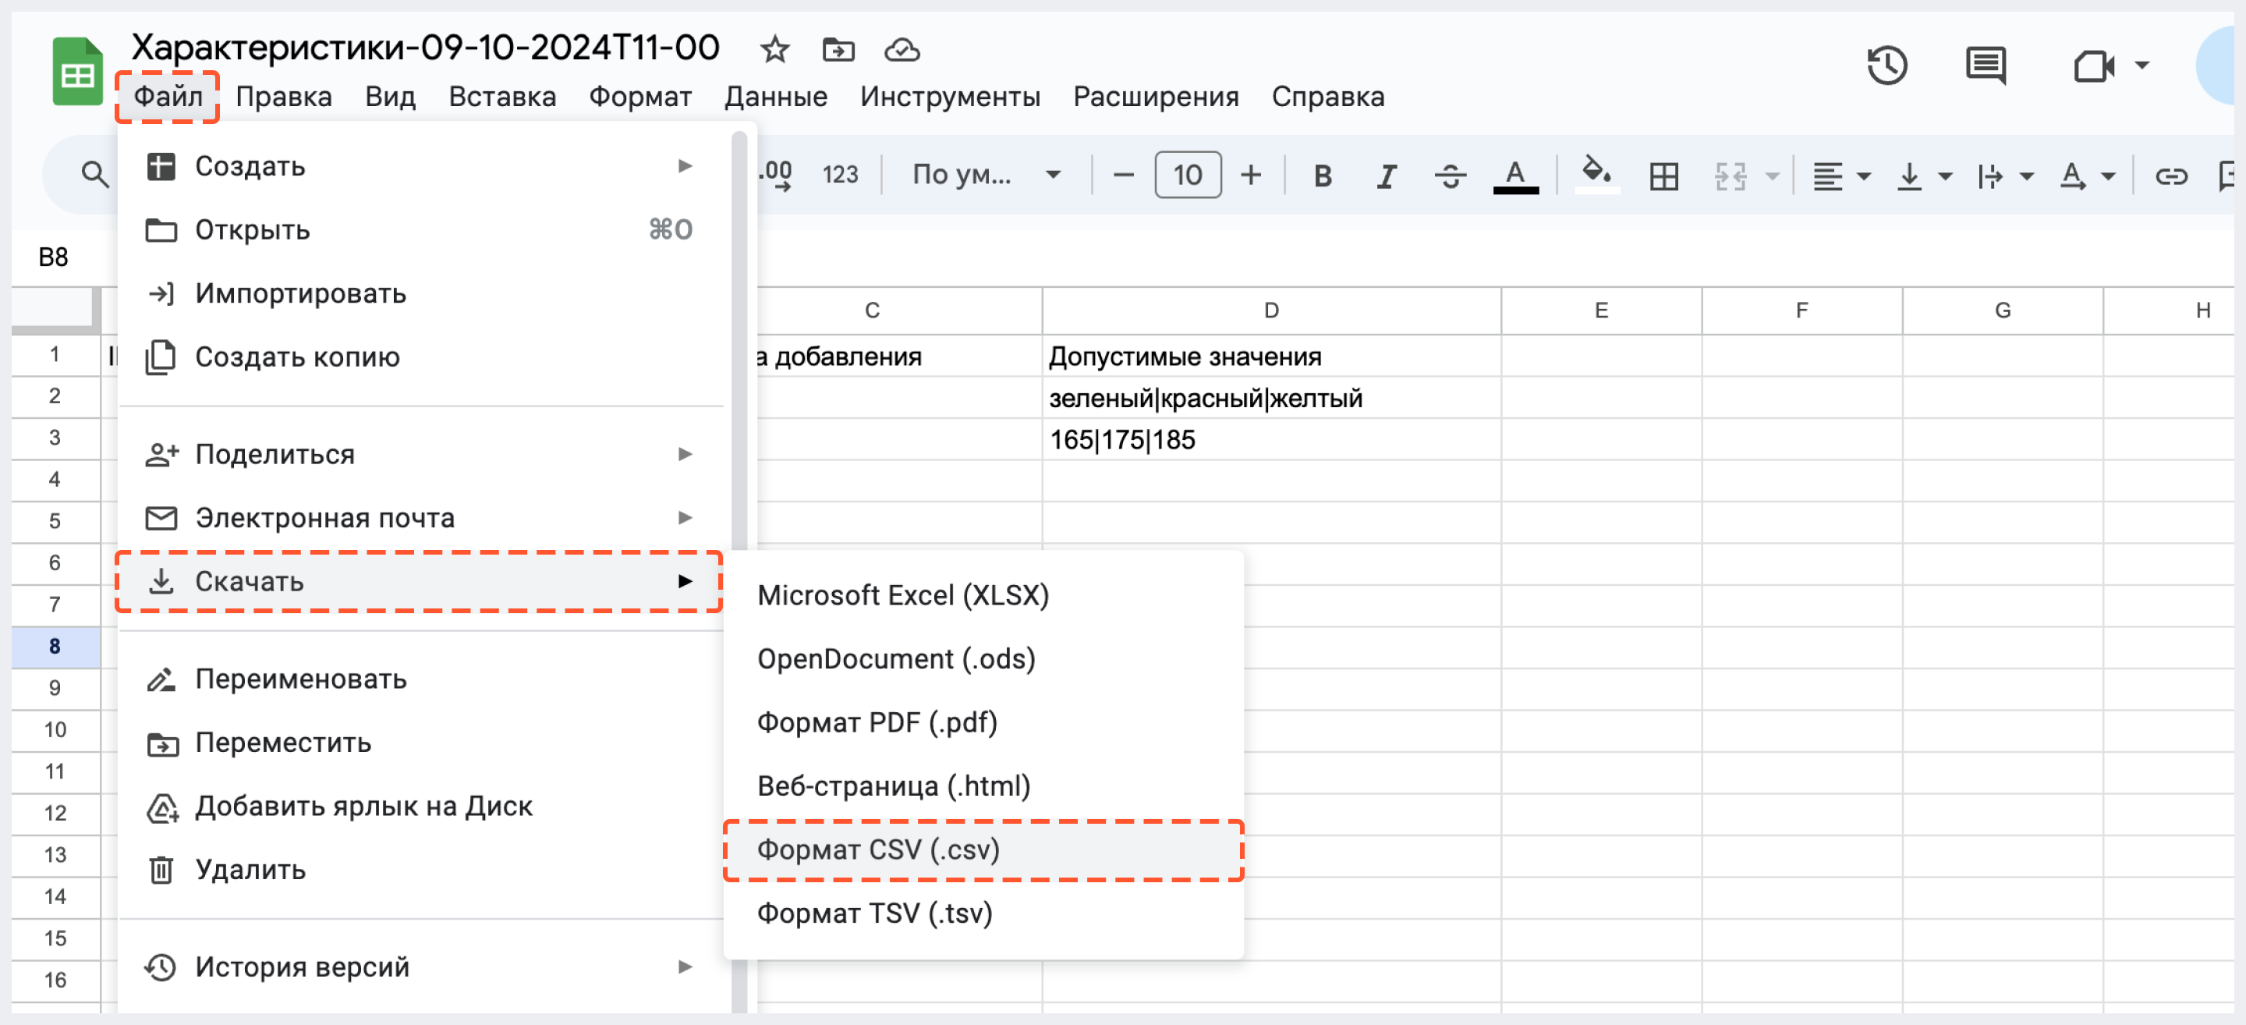Screen dimensions: 2246x1025
Task: Move document with folder icon
Action: click(838, 50)
